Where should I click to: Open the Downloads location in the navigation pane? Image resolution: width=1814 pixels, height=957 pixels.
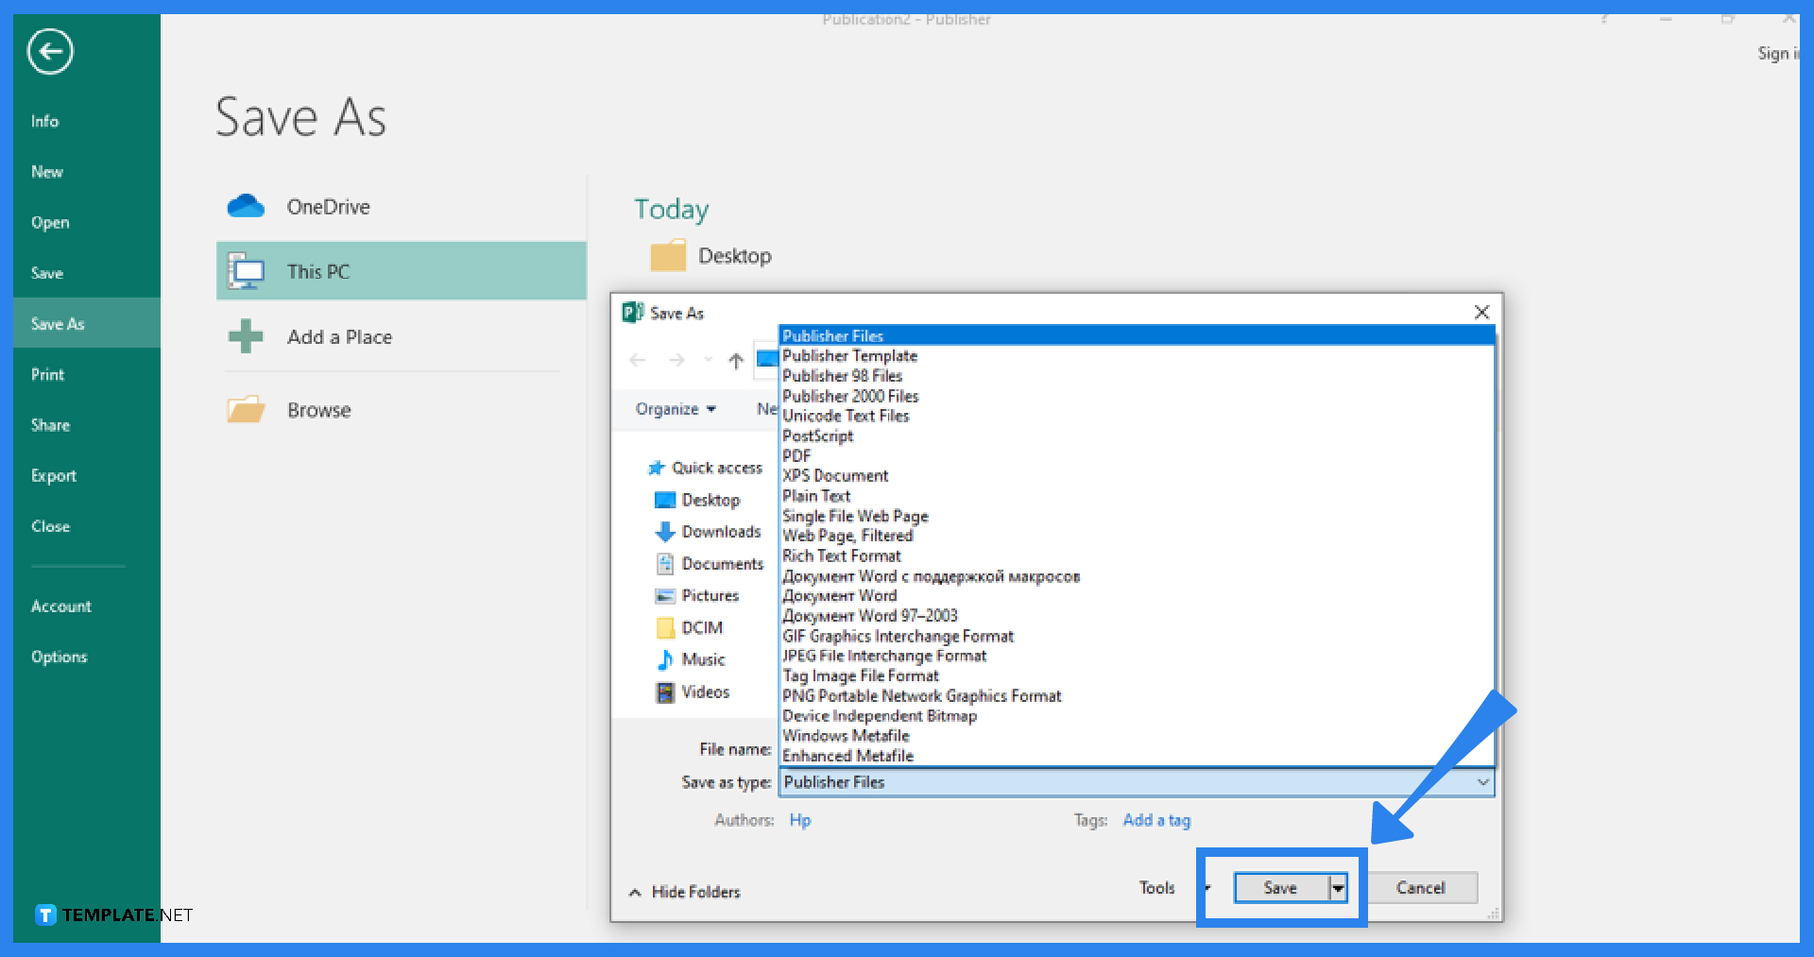point(665,531)
